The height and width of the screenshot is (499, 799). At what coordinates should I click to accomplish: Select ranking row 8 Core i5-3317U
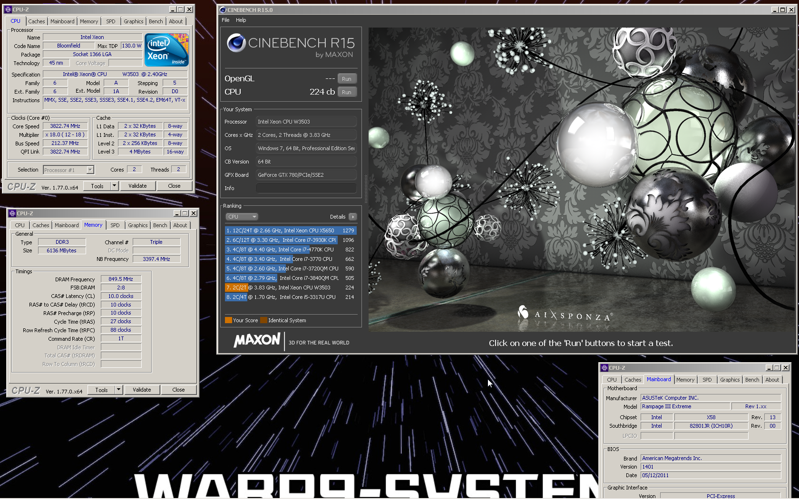click(x=290, y=297)
